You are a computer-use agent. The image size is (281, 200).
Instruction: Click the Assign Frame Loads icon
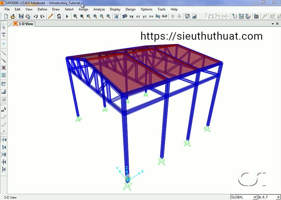pyautogui.click(x=241, y=16)
